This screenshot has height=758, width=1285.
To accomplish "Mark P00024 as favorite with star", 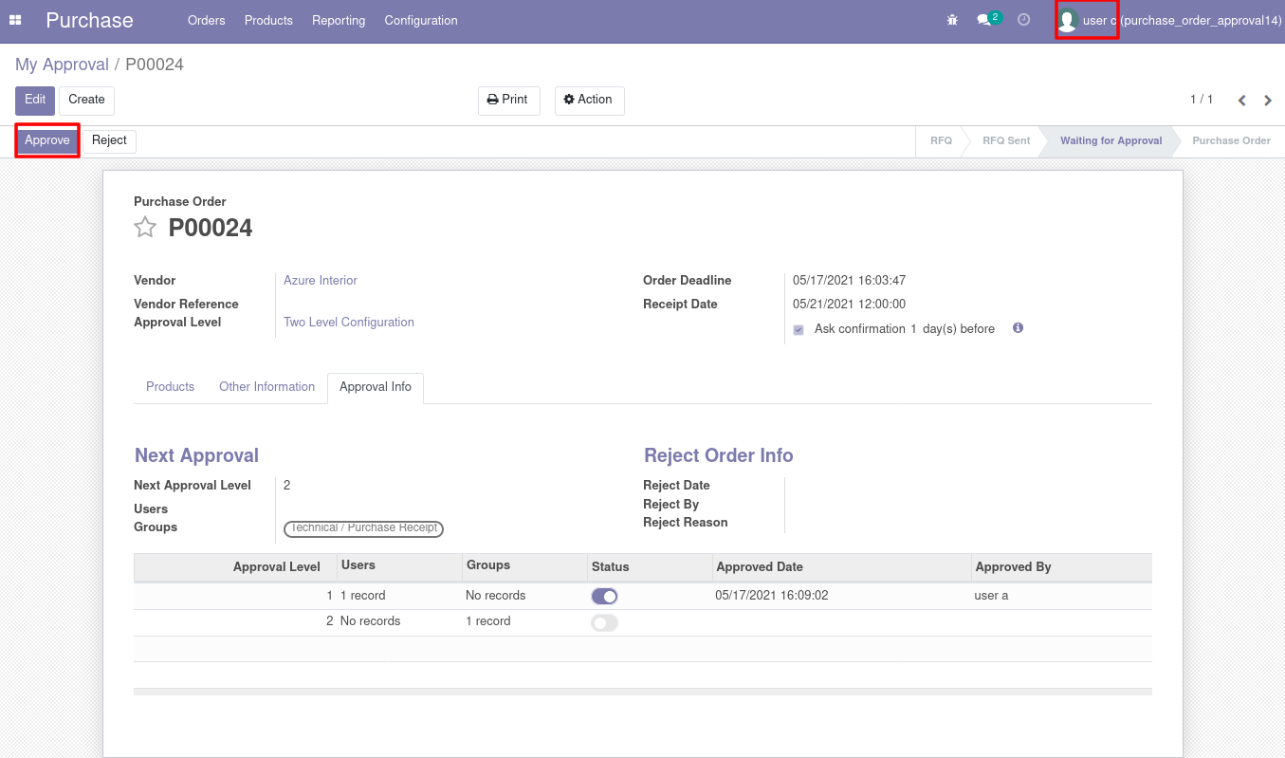I will tap(145, 228).
